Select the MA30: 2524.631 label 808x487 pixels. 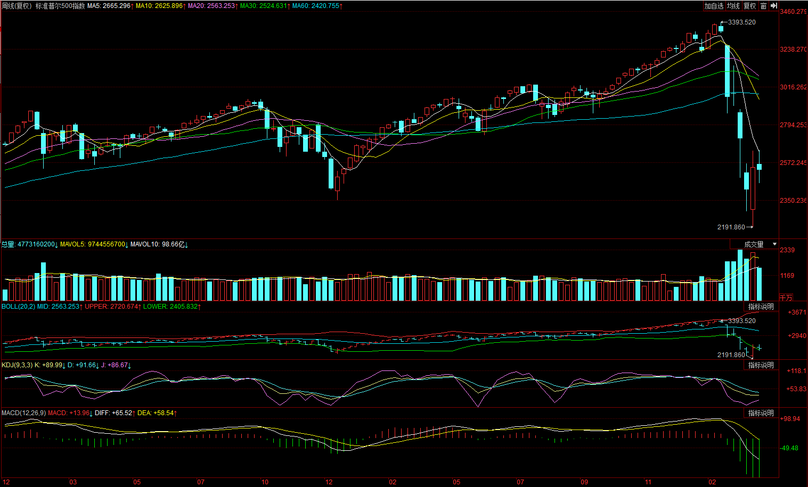tap(265, 6)
